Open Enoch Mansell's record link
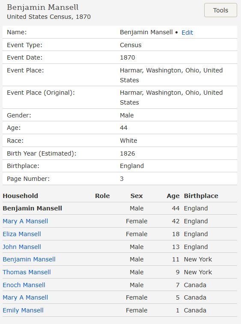 click(x=24, y=285)
